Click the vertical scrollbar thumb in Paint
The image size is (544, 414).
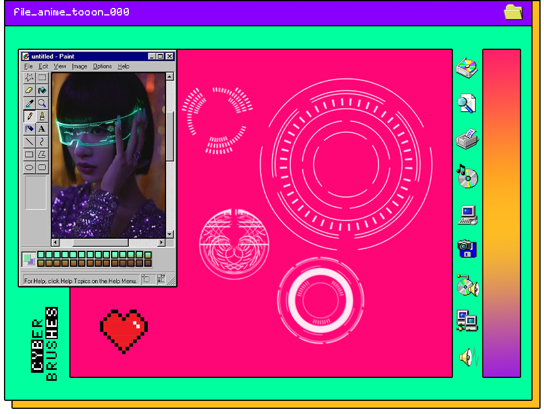(x=169, y=136)
